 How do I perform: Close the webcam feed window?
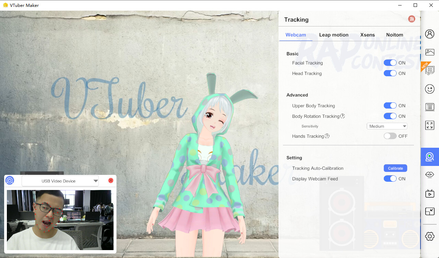[x=110, y=180]
